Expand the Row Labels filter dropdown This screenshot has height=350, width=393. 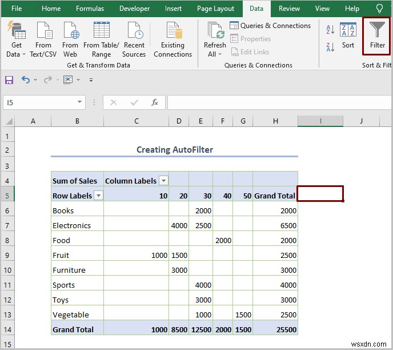click(99, 196)
